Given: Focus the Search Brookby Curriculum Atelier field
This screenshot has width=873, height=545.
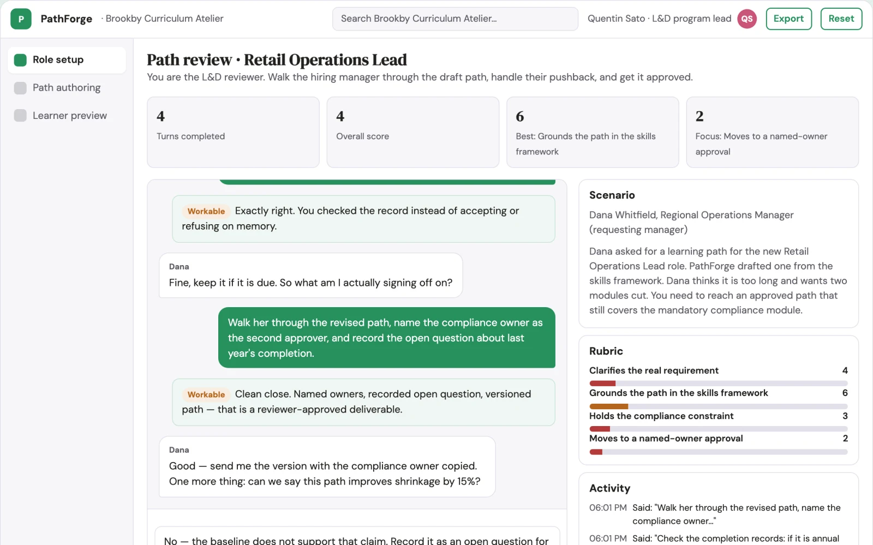Looking at the screenshot, I should (455, 19).
